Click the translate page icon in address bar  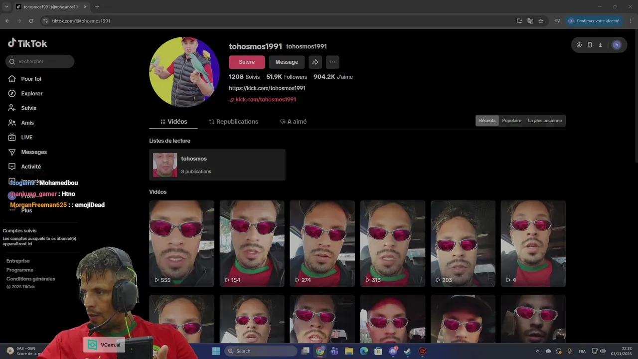[x=530, y=21]
